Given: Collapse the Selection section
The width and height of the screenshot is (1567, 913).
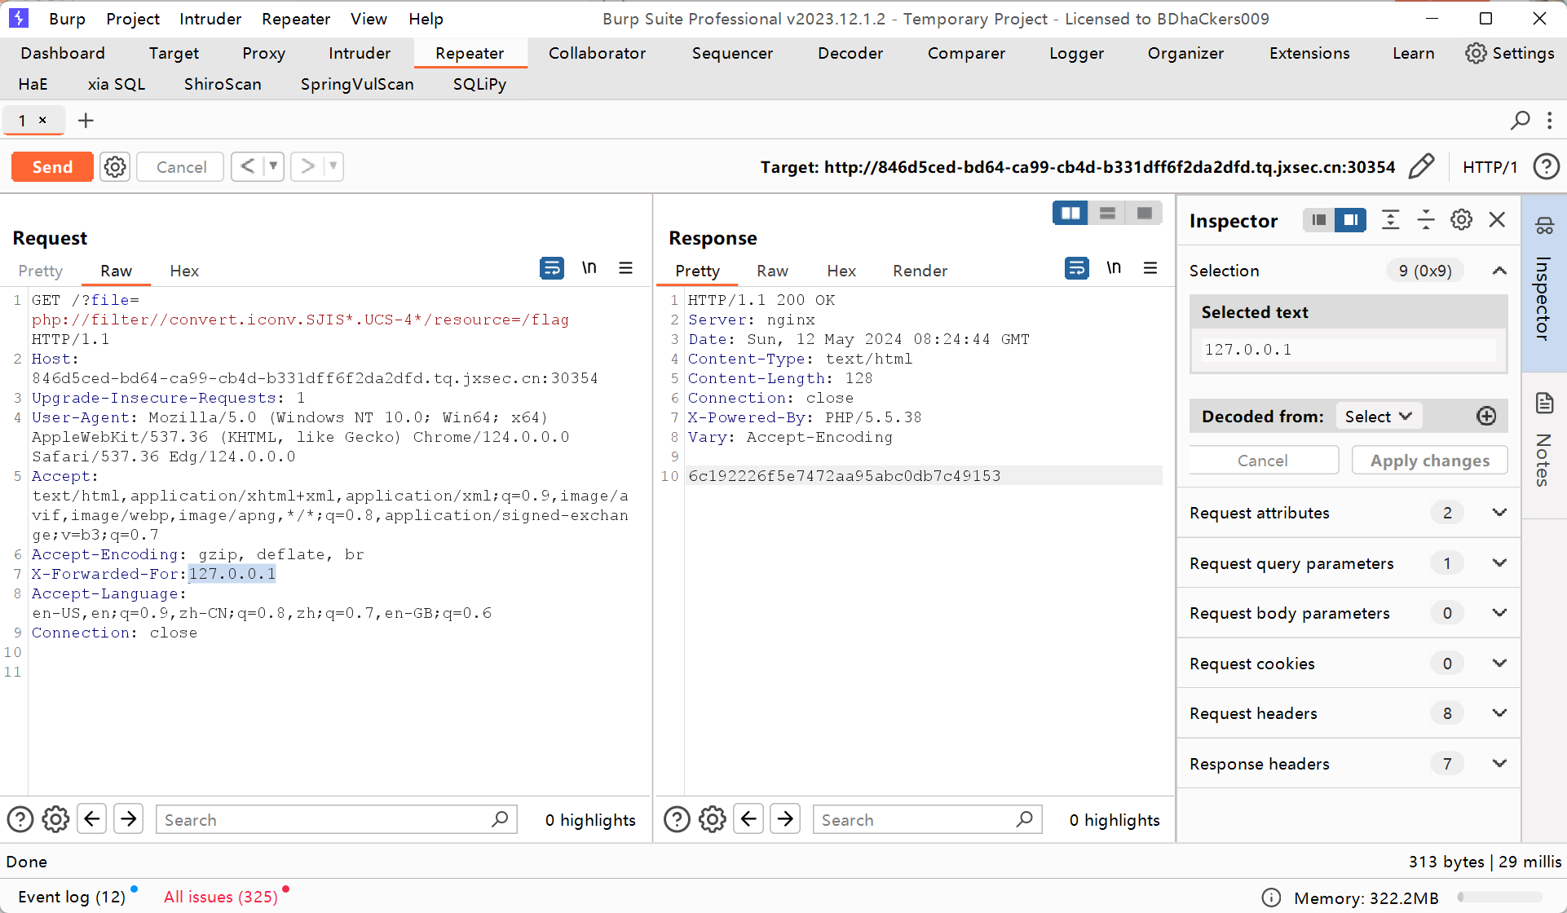Looking at the screenshot, I should coord(1499,271).
